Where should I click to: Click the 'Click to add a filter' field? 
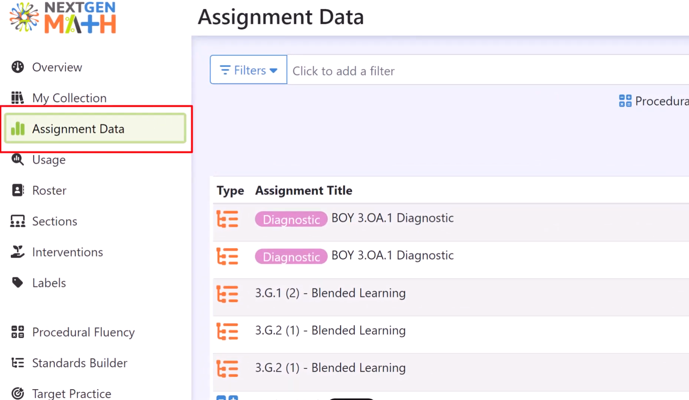[447, 71]
